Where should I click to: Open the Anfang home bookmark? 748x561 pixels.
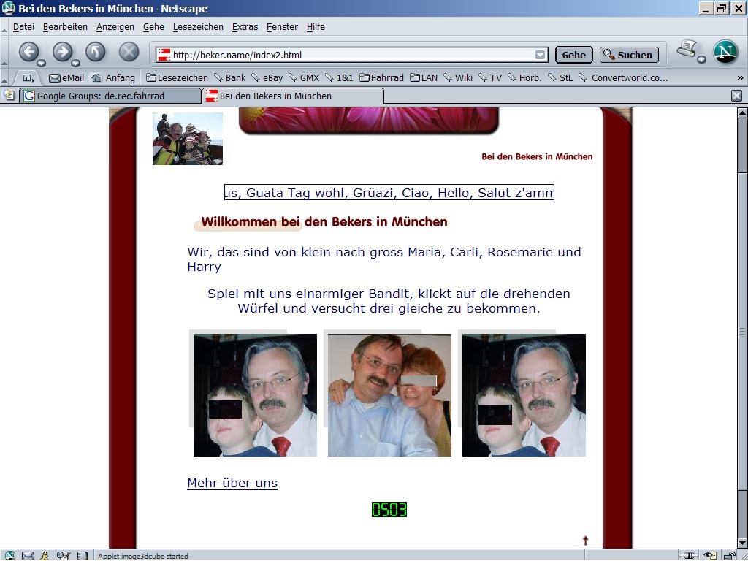[x=113, y=77]
